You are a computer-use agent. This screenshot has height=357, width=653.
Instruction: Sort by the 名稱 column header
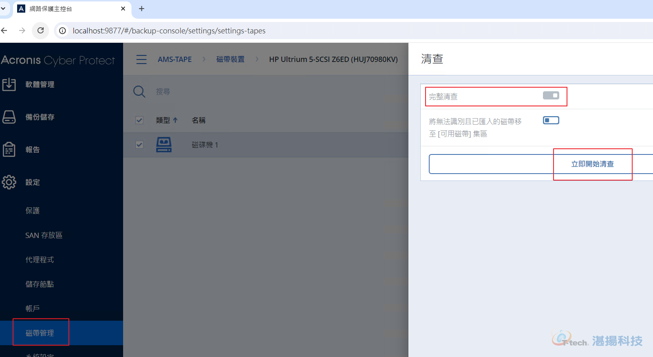tap(199, 120)
